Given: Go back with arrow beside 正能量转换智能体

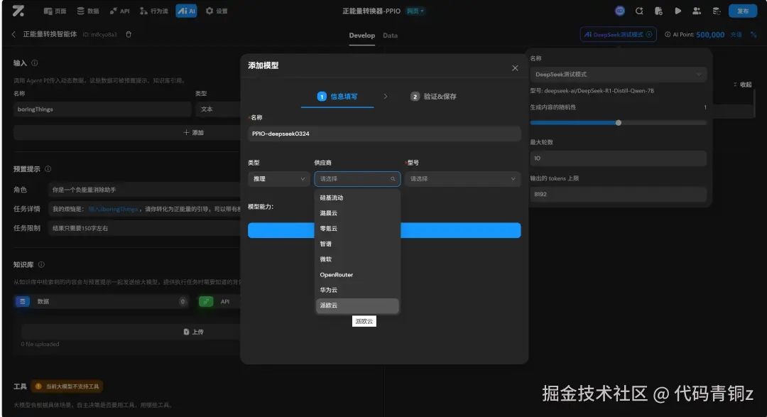Looking at the screenshot, I should tap(13, 34).
